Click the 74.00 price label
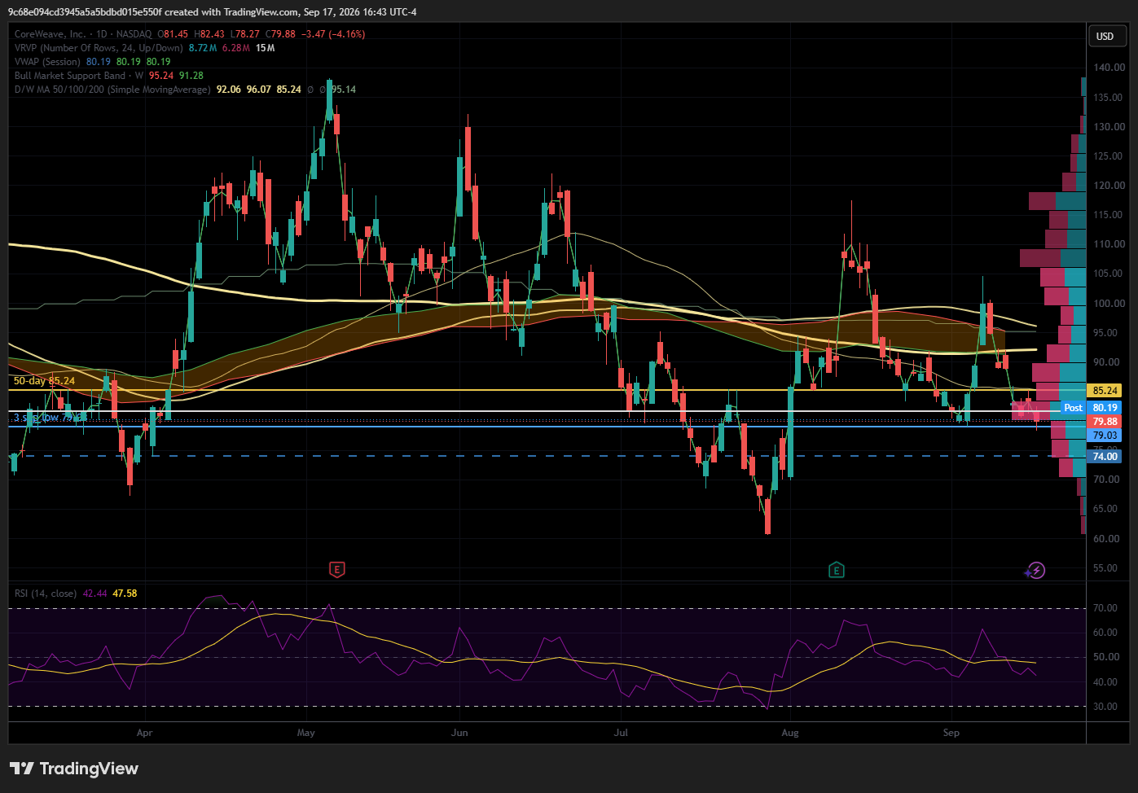 click(1105, 457)
